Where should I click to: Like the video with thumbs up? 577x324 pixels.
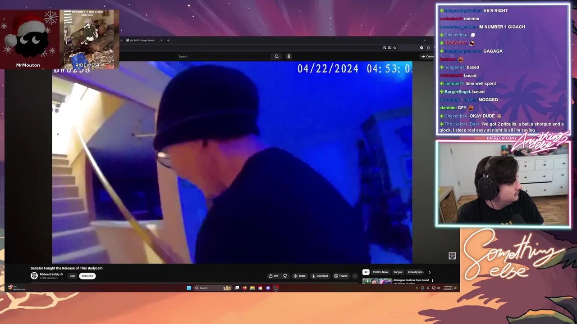point(274,276)
